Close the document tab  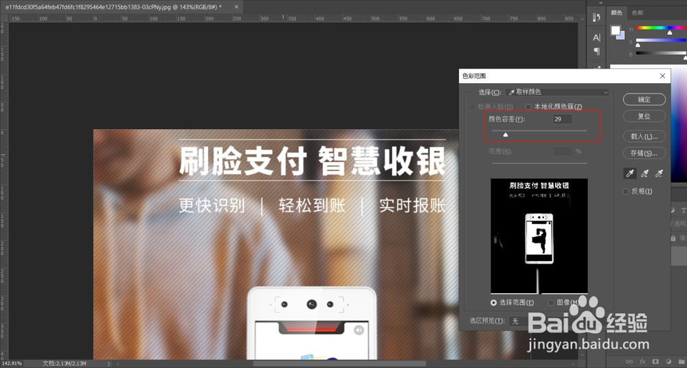[x=236, y=7]
